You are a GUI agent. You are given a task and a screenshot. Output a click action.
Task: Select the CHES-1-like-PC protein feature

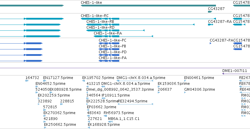[109, 43]
